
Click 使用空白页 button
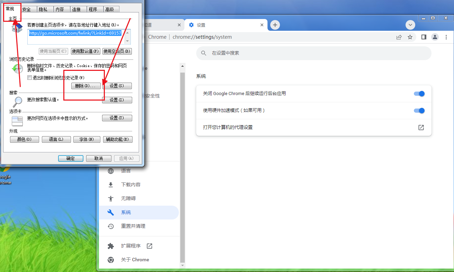(117, 51)
